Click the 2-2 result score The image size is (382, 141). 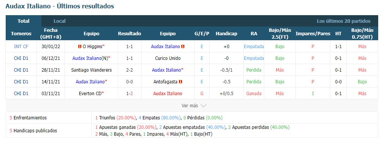(x=130, y=70)
